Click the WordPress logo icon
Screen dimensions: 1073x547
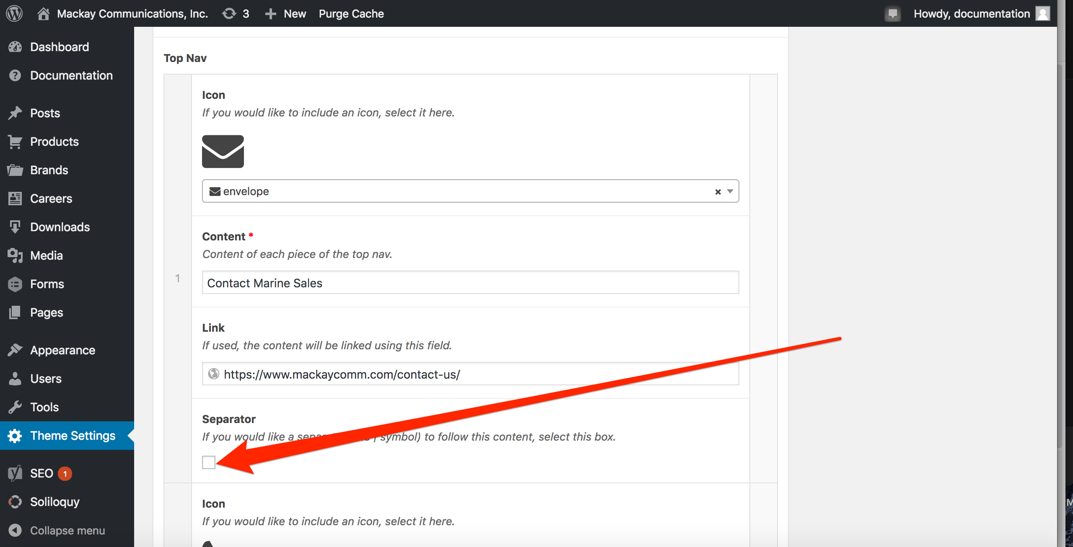[14, 13]
